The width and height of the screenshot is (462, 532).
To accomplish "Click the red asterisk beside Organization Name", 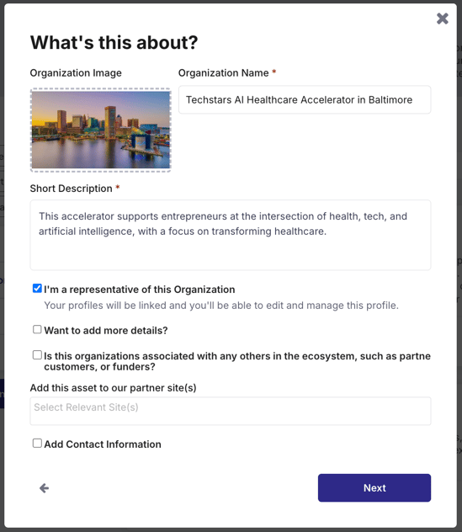I will pos(274,72).
